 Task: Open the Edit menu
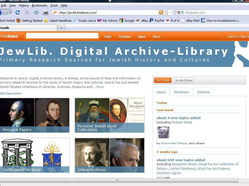point(3,5)
